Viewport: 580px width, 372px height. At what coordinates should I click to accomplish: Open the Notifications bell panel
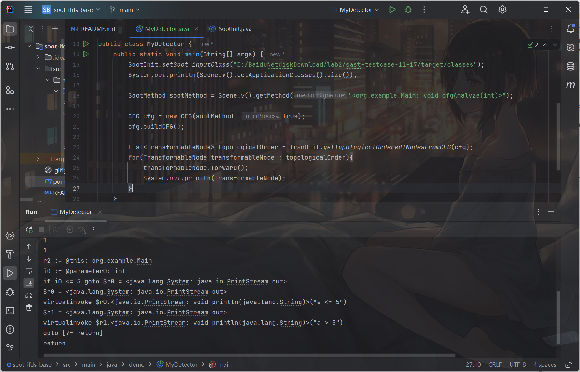coord(570,29)
